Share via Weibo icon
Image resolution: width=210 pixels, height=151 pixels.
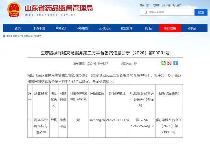(169, 63)
